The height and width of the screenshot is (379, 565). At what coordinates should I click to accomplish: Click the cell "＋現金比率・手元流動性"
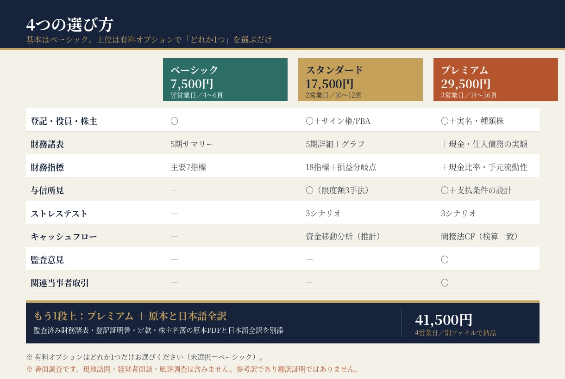coord(484,167)
